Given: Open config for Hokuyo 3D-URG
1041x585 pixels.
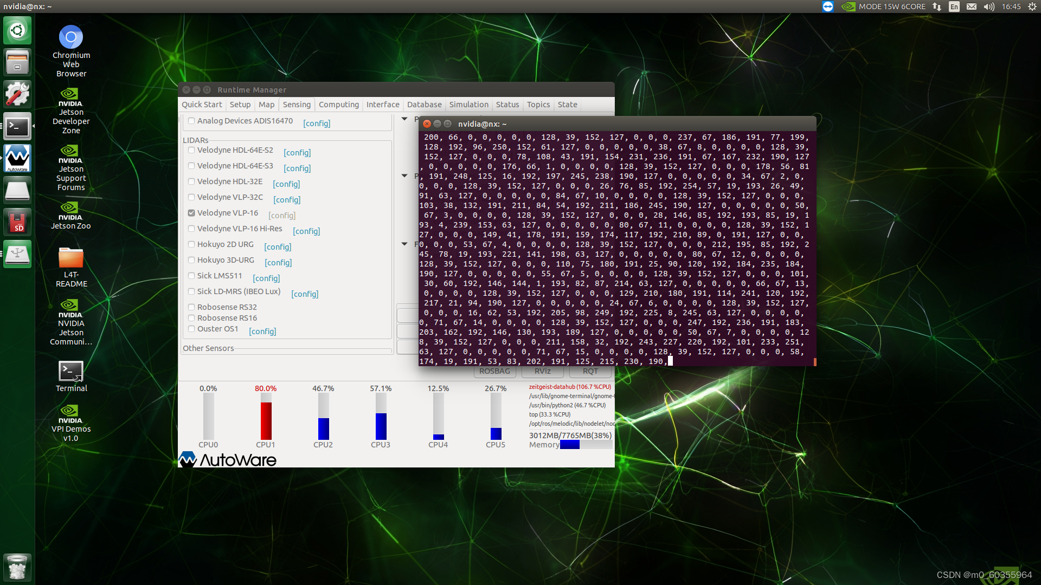Looking at the screenshot, I should pyautogui.click(x=278, y=263).
